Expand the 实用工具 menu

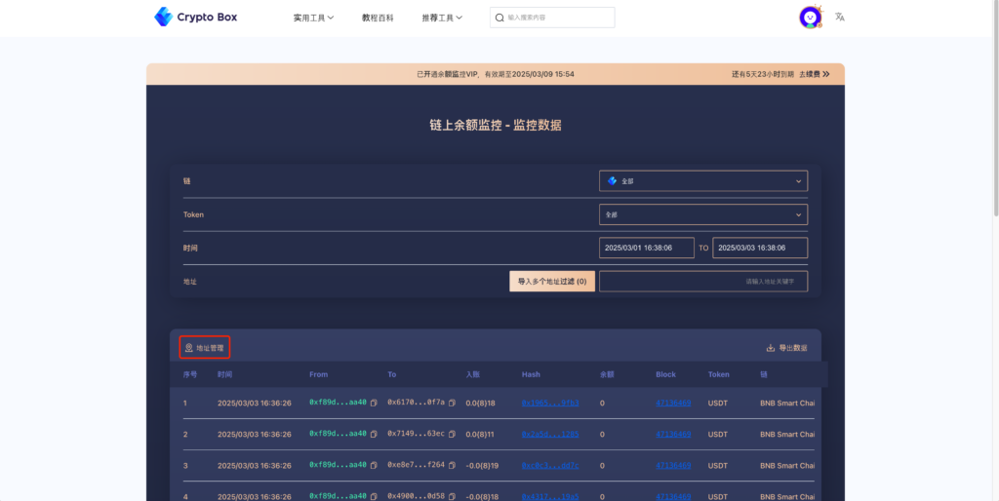click(313, 18)
